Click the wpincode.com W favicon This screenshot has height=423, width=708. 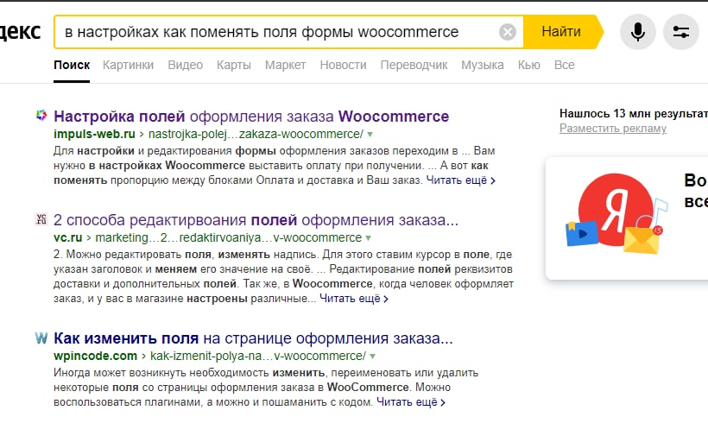[x=41, y=338]
